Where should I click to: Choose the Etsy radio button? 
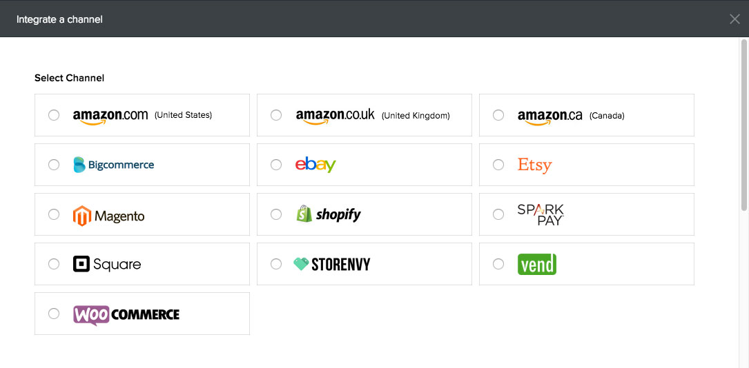(x=498, y=165)
